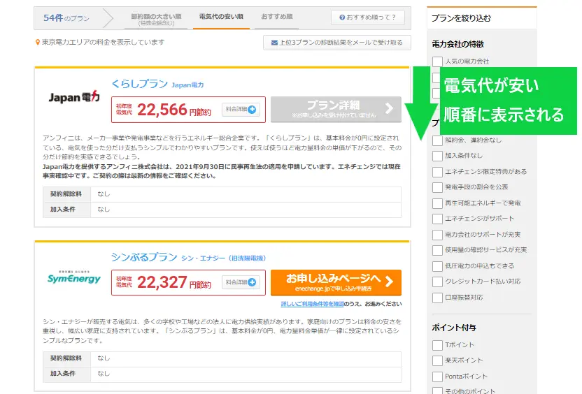Check the 加入条件なし filter checkbox
582x394 pixels.
[x=437, y=156]
